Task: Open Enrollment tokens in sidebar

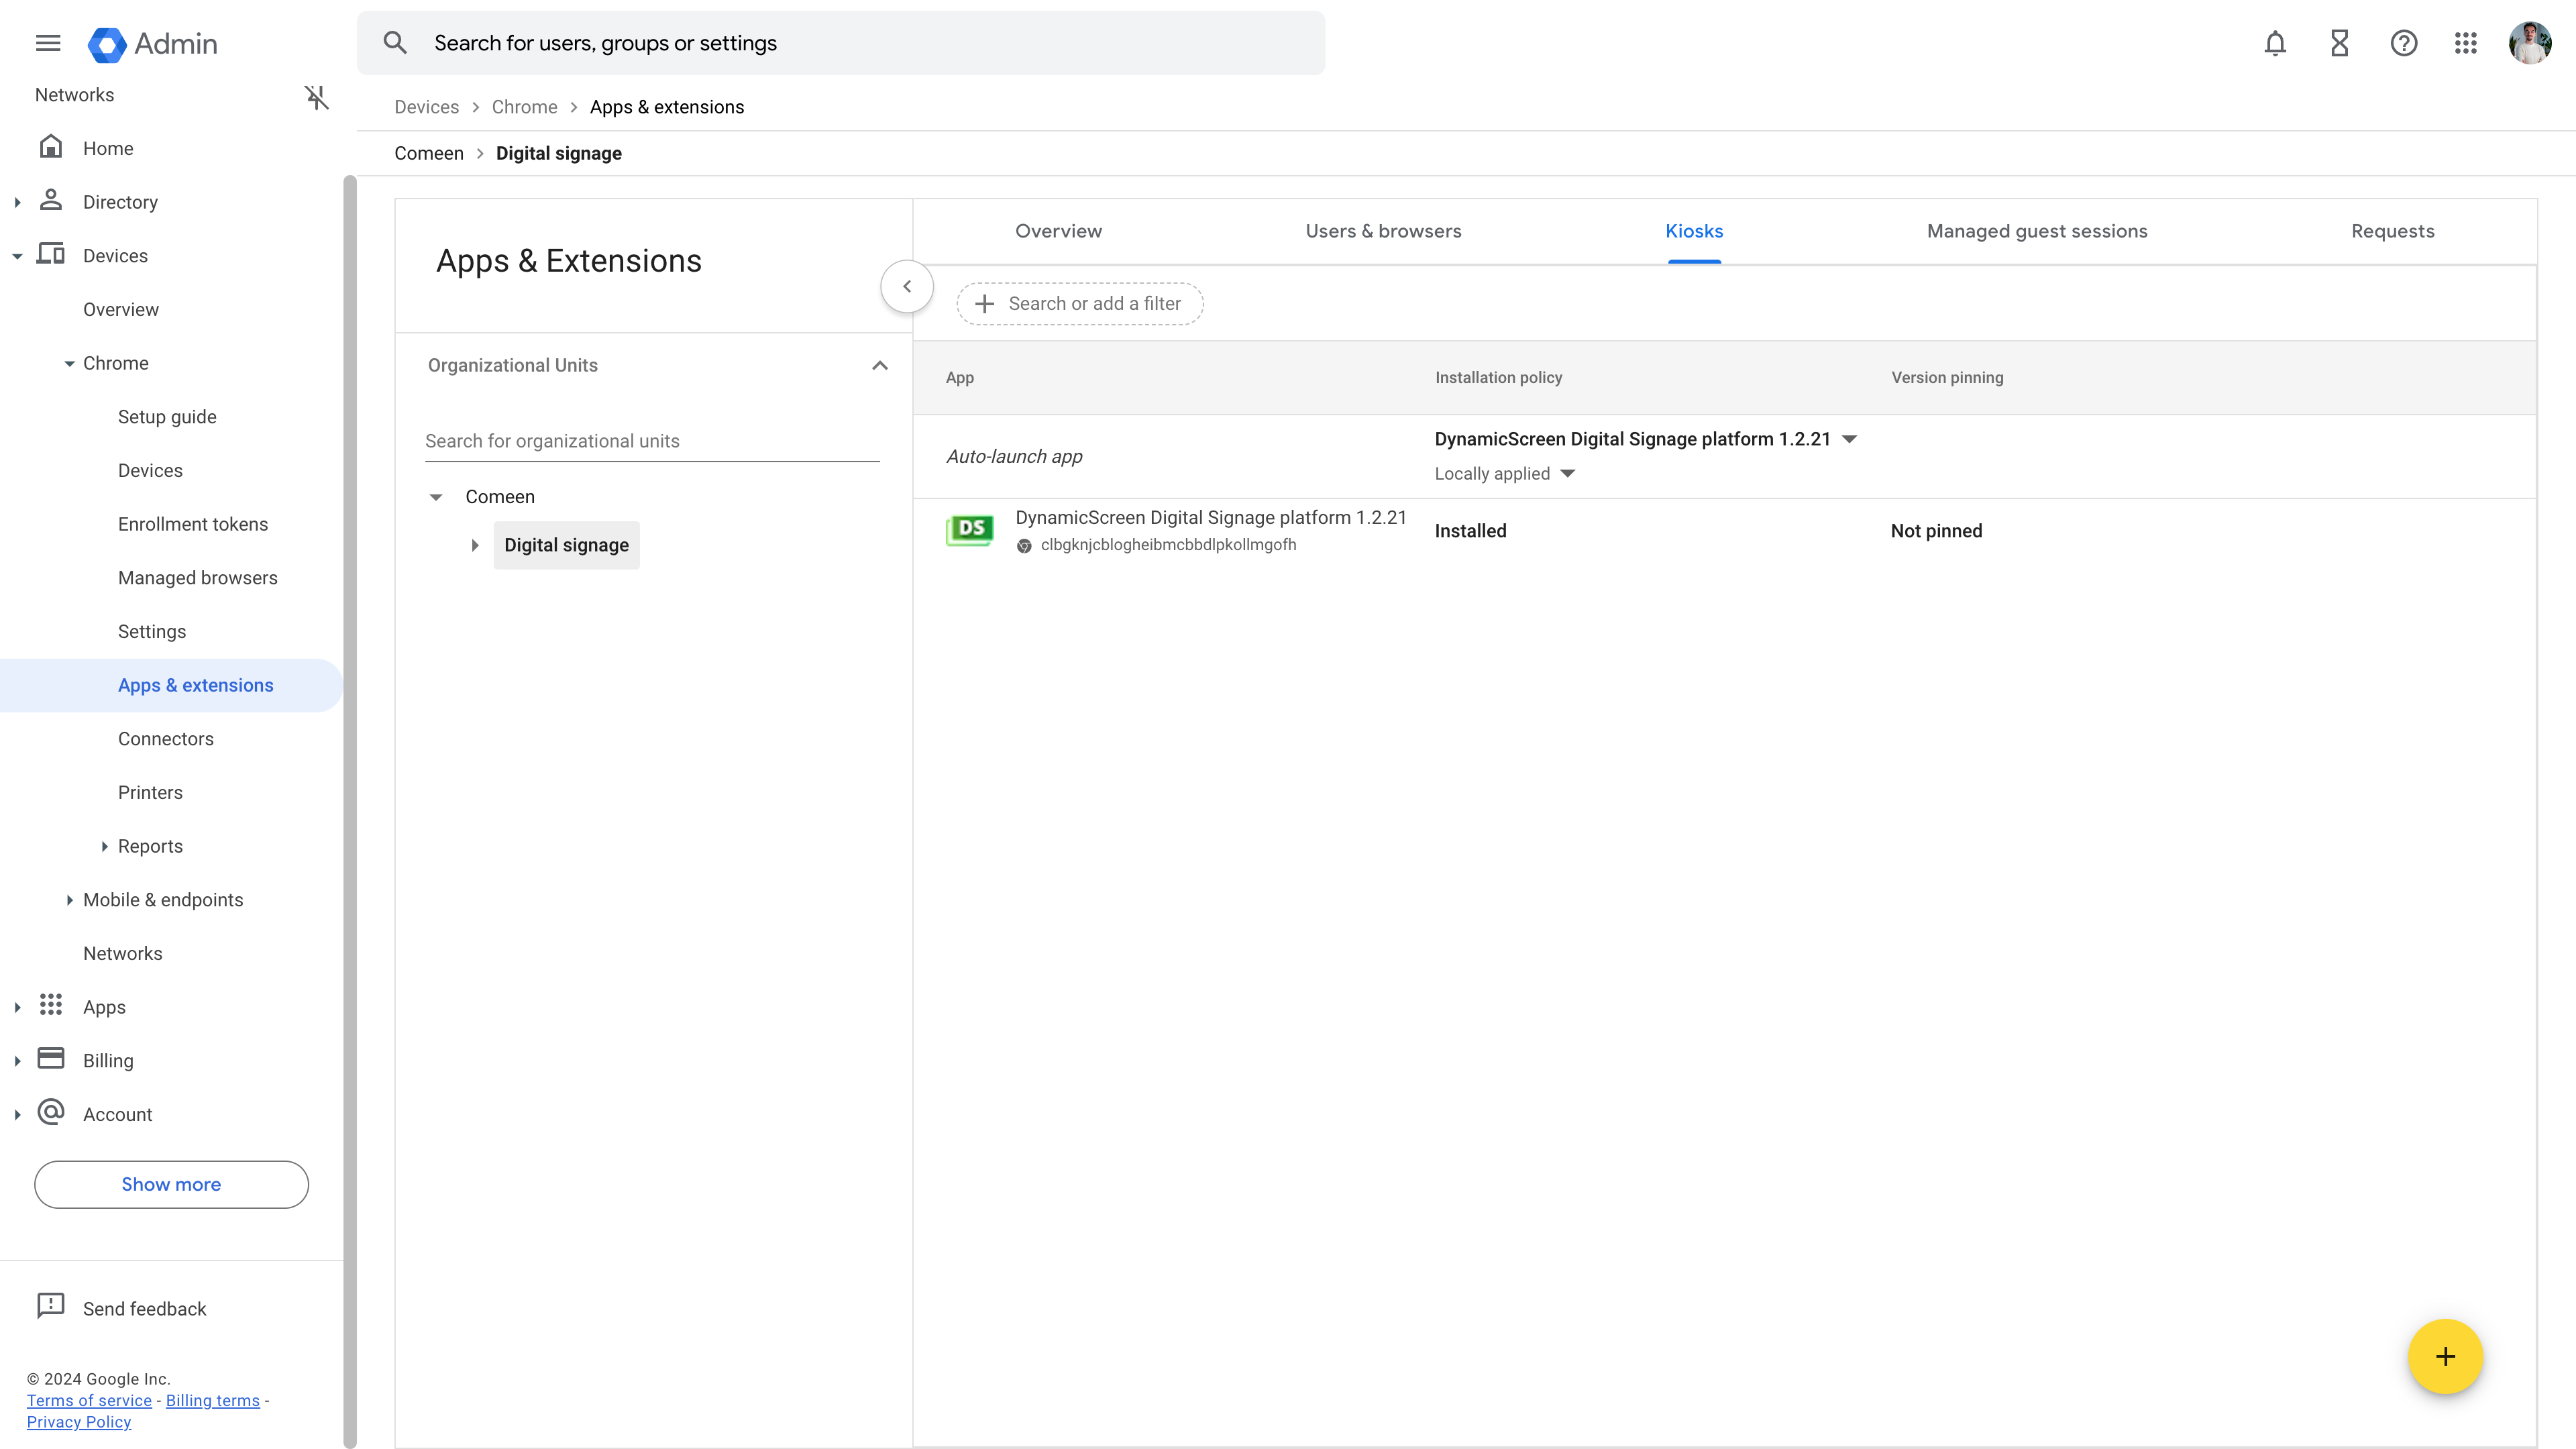Action: coord(193,524)
